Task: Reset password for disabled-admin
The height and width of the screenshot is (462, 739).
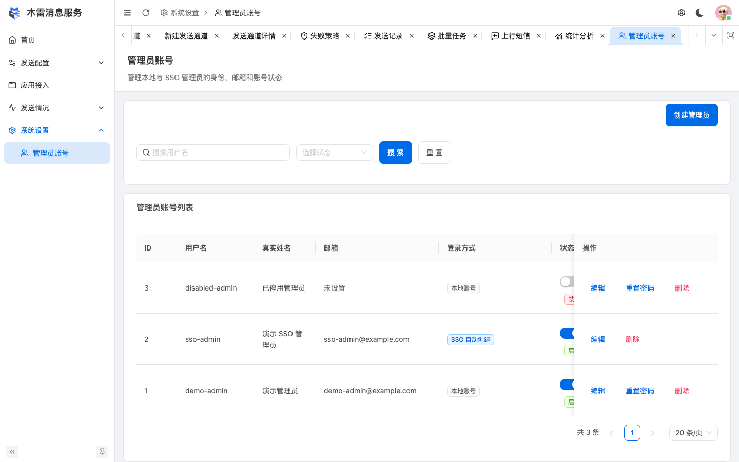Action: point(640,288)
